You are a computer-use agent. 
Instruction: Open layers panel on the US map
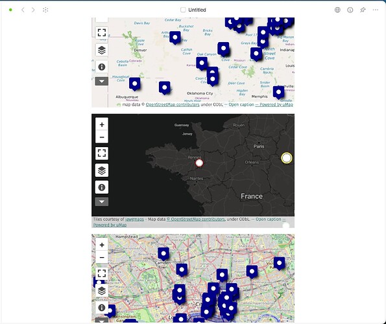pos(102,50)
